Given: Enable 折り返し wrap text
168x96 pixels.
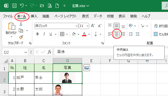Looking at the screenshot, I should coord(161,26).
